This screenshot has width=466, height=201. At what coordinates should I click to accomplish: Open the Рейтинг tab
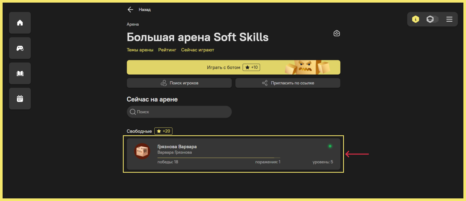point(167,50)
